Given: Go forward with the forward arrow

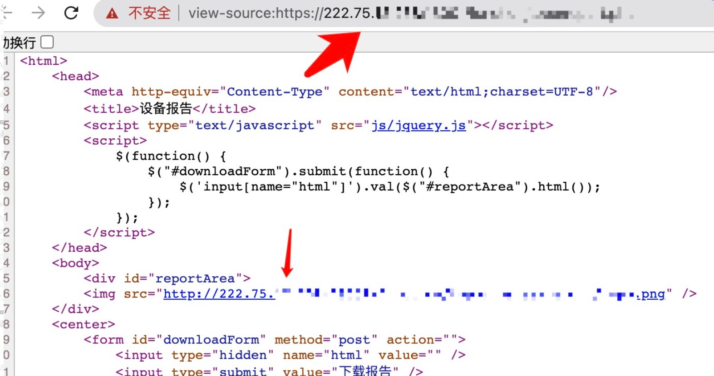Looking at the screenshot, I should tap(39, 13).
